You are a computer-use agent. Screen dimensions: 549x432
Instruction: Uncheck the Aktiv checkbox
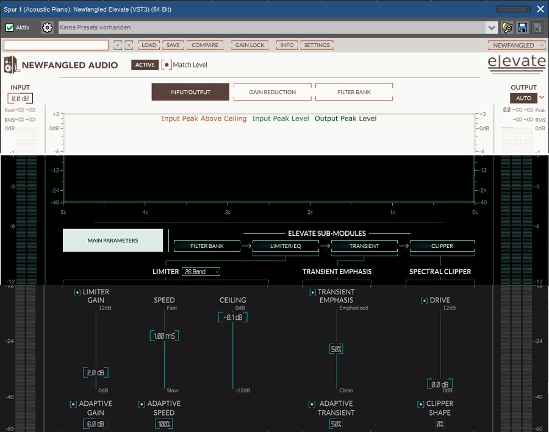point(10,27)
